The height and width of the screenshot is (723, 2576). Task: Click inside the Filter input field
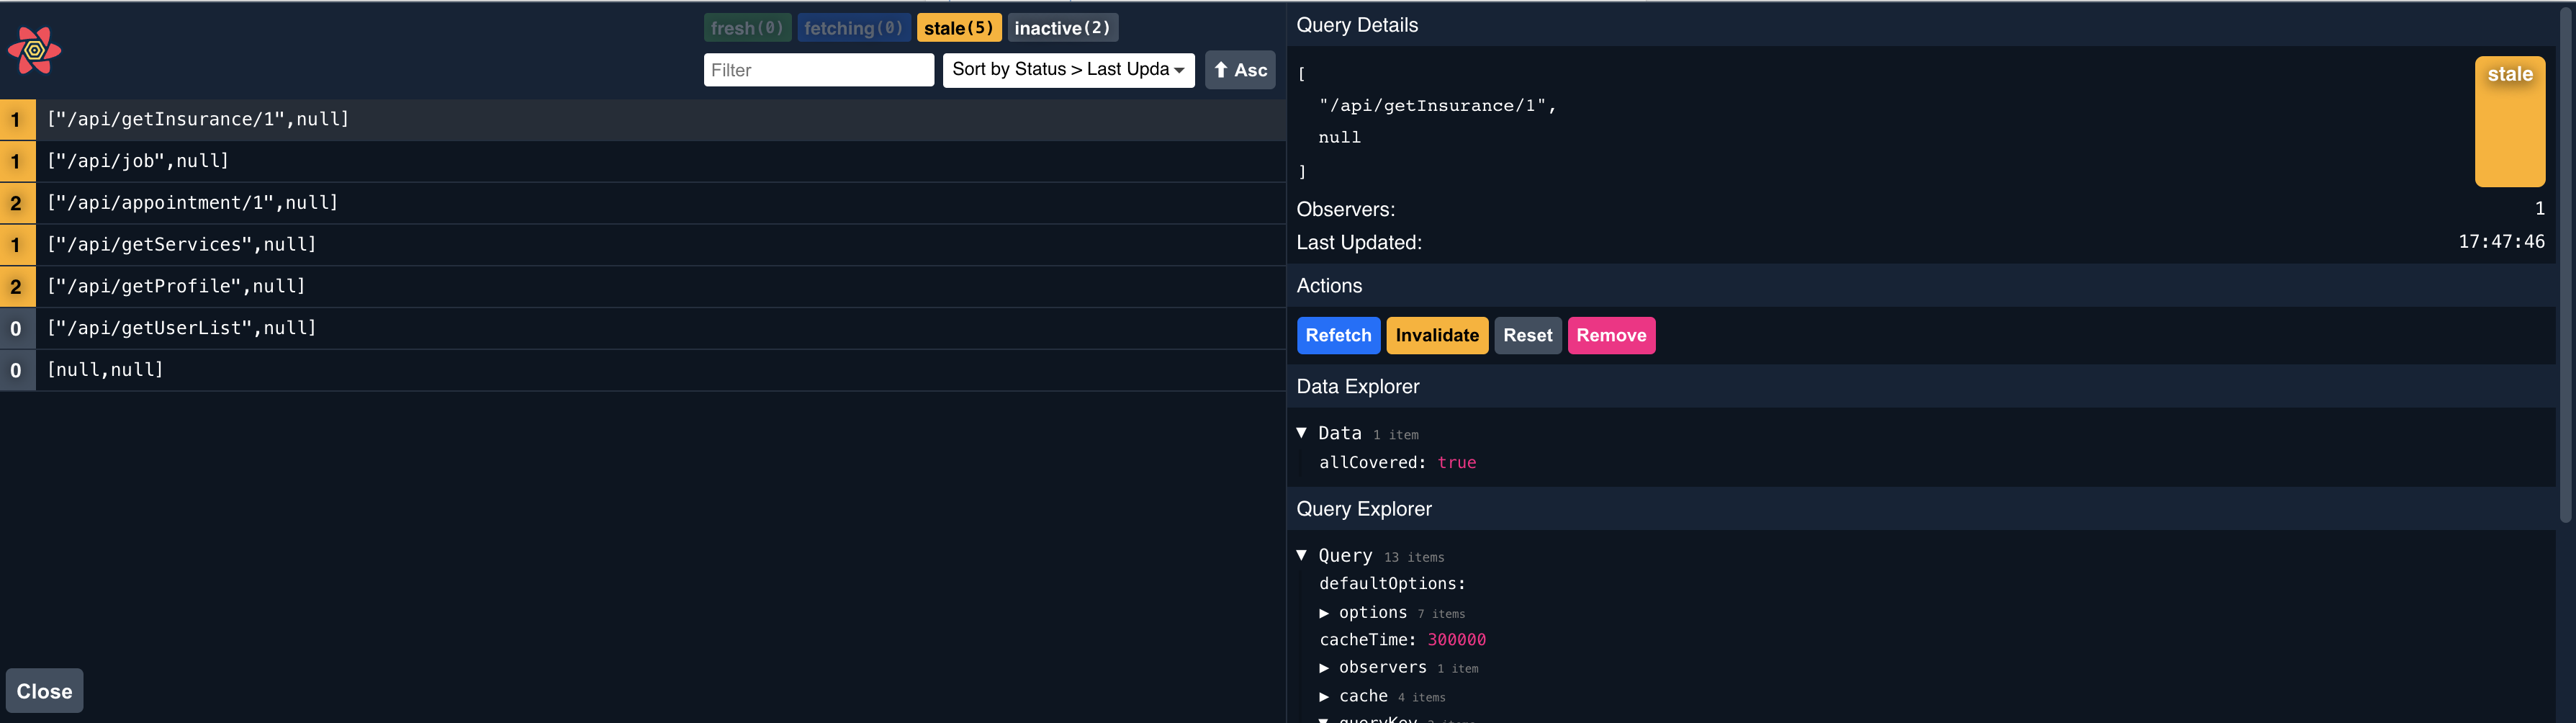pos(818,69)
